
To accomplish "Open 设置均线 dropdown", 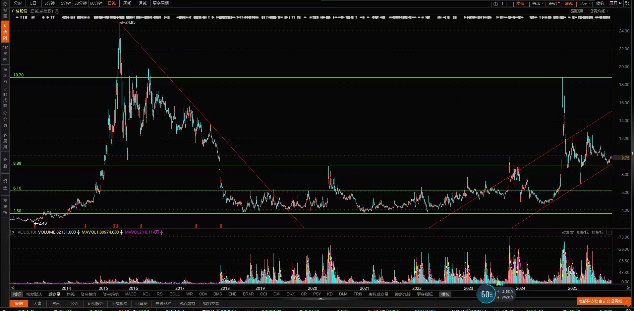I will (599, 11).
